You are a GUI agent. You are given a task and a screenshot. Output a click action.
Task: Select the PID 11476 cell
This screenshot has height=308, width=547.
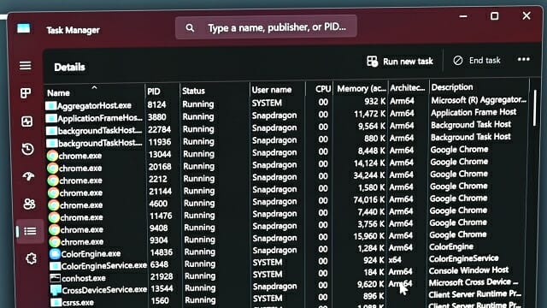pos(161,216)
